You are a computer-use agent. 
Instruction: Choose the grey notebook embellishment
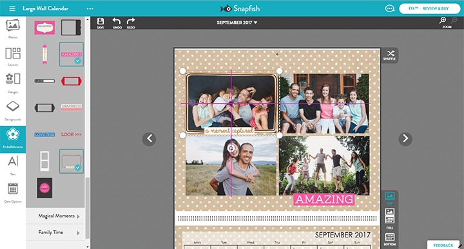click(x=71, y=28)
